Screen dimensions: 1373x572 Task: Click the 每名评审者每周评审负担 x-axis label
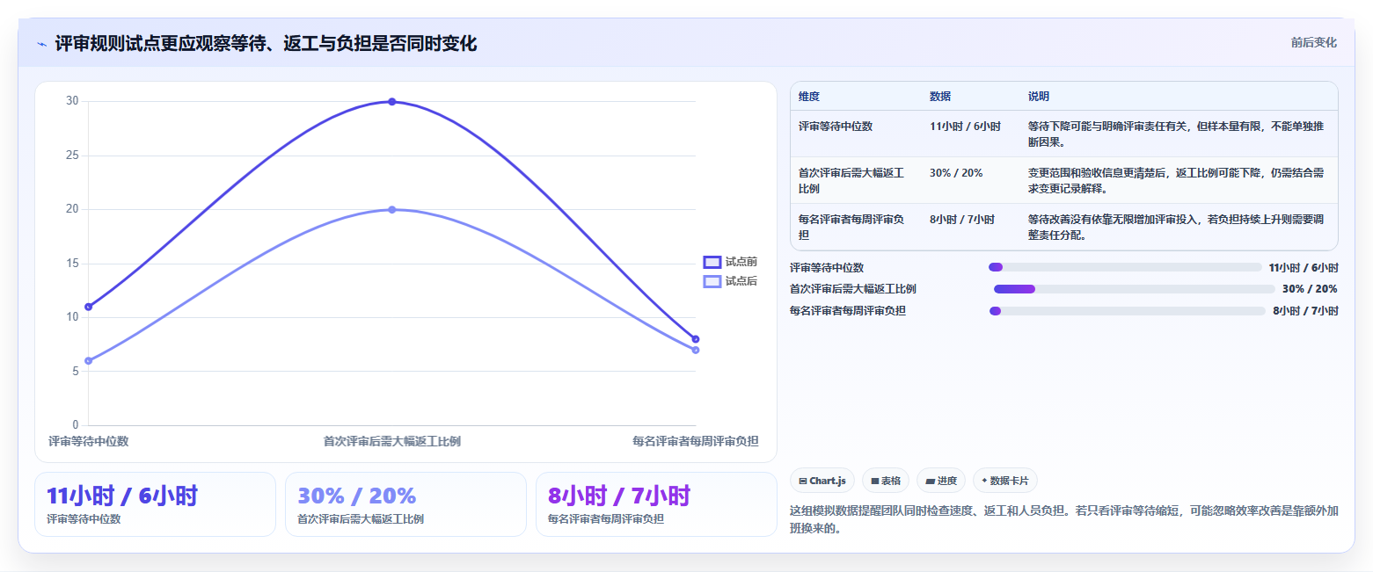[696, 441]
